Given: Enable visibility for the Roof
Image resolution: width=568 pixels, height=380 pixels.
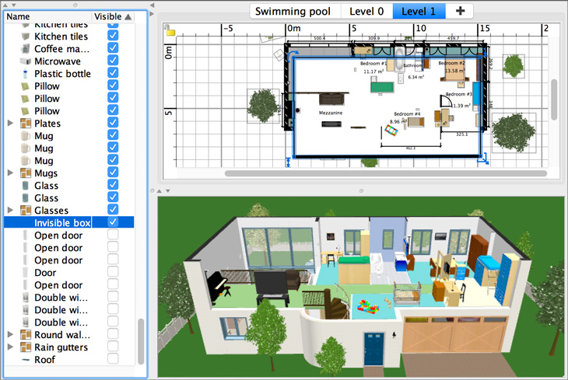Looking at the screenshot, I should coord(113,360).
